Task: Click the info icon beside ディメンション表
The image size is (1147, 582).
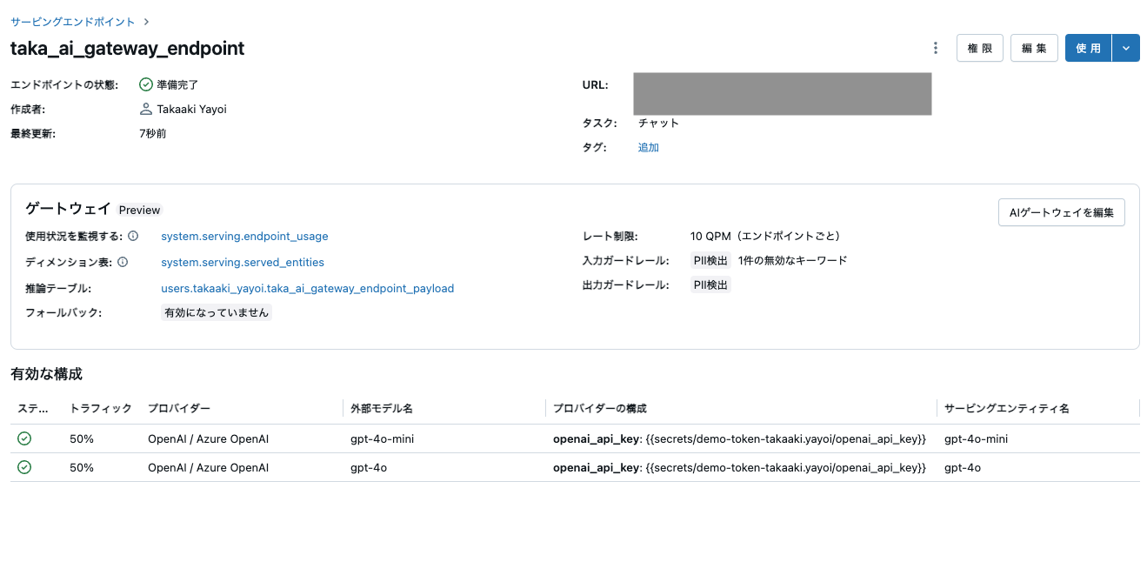Action: pyautogui.click(x=122, y=262)
